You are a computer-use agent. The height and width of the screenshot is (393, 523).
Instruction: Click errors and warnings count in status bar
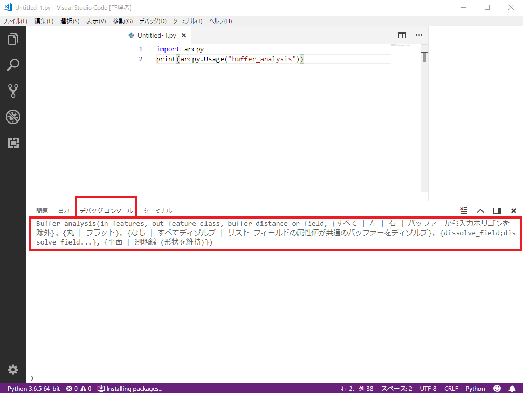79,389
